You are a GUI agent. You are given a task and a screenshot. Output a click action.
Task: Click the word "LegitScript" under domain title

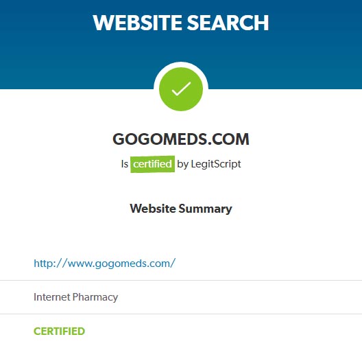pyautogui.click(x=216, y=164)
